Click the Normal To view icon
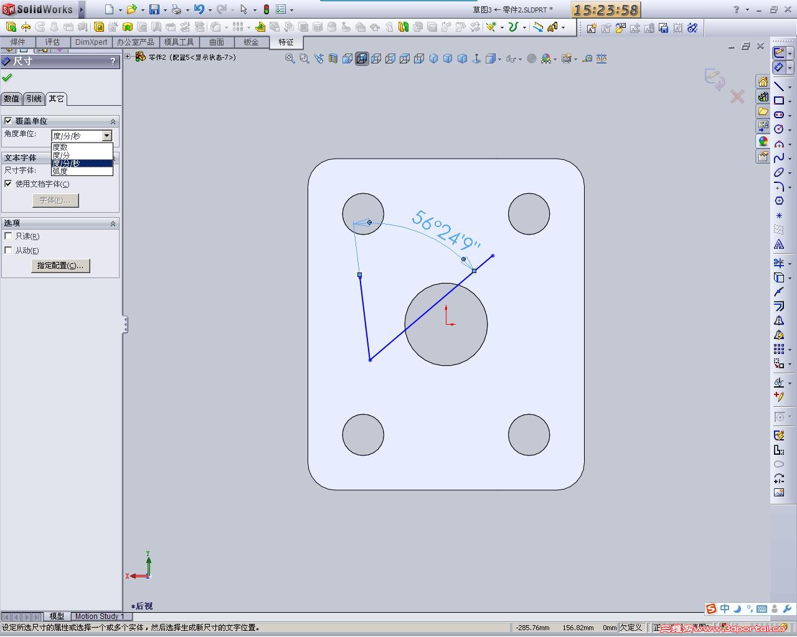 click(x=477, y=58)
